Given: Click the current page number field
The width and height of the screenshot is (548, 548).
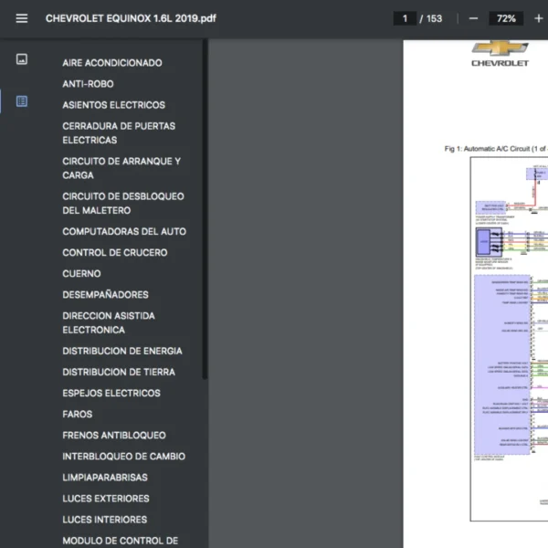Looking at the screenshot, I should pos(403,18).
